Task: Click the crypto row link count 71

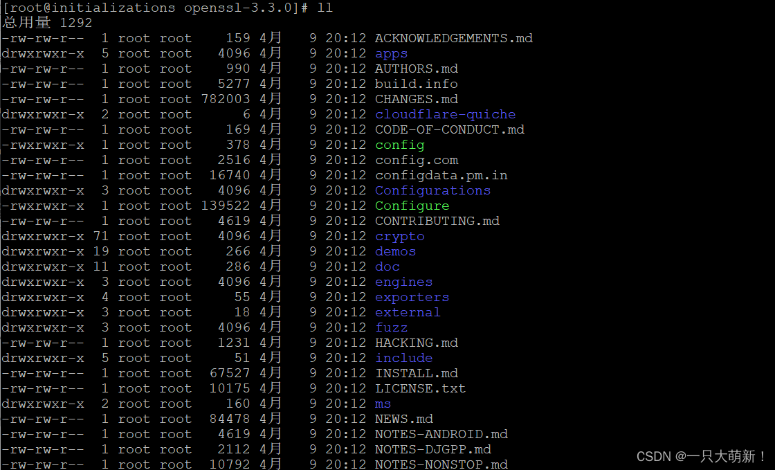Action: point(101,237)
